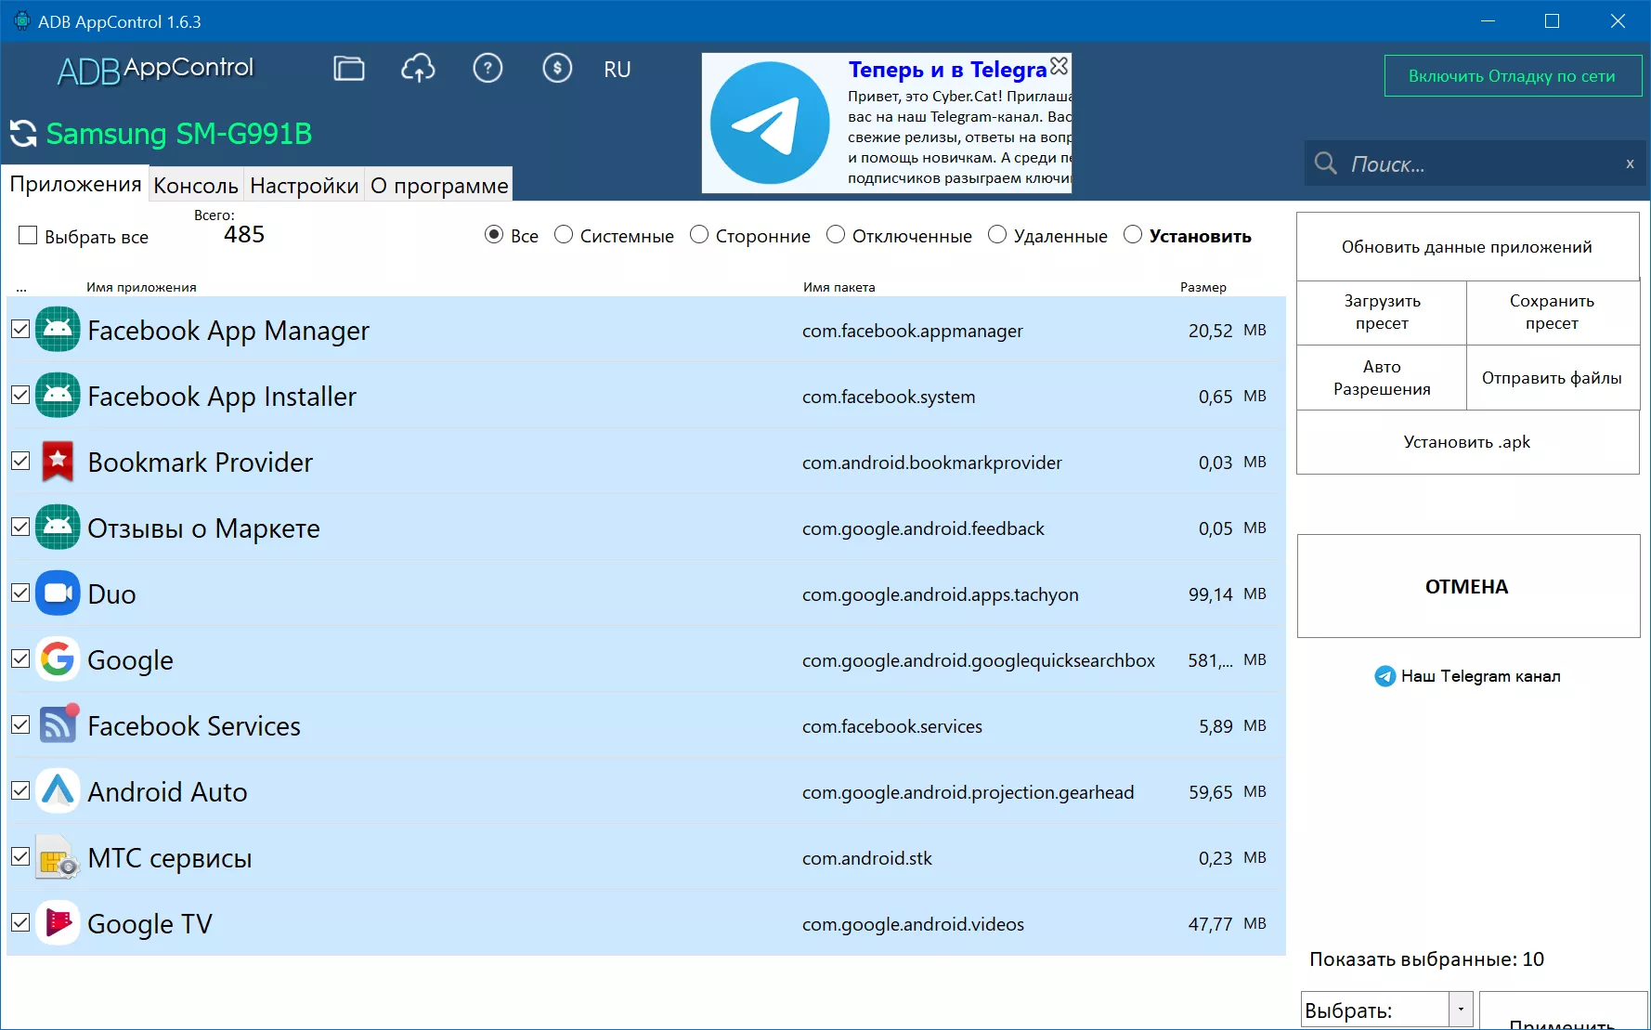Click the Telegram logo in the banner

(x=770, y=123)
